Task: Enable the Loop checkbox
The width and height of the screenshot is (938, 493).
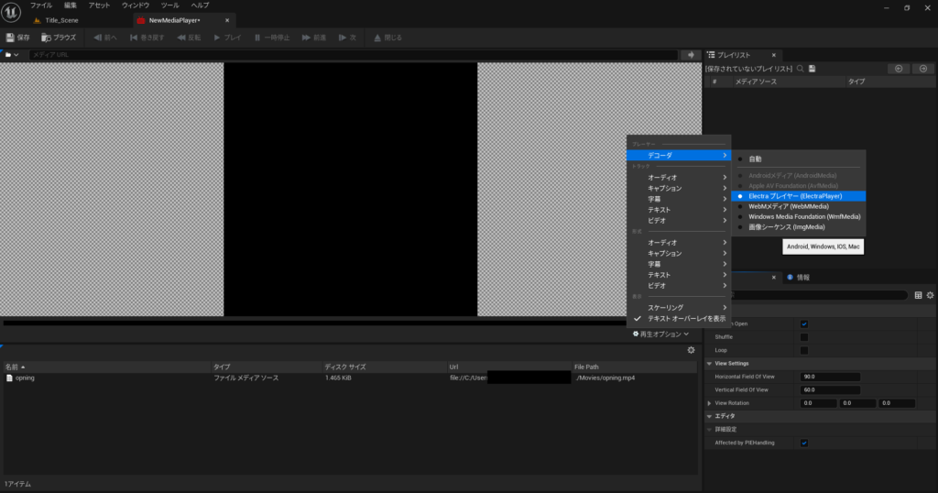Action: pyautogui.click(x=804, y=350)
